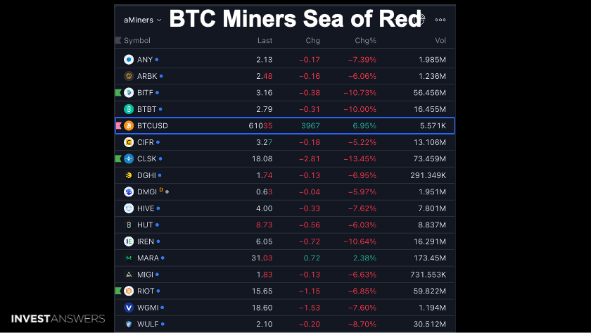Image resolution: width=591 pixels, height=333 pixels.
Task: Click the blue market status dot next to ANY
Action: (157, 60)
